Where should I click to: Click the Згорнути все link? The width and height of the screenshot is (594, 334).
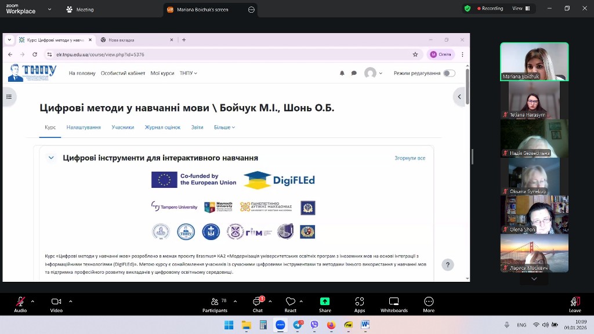click(410, 158)
